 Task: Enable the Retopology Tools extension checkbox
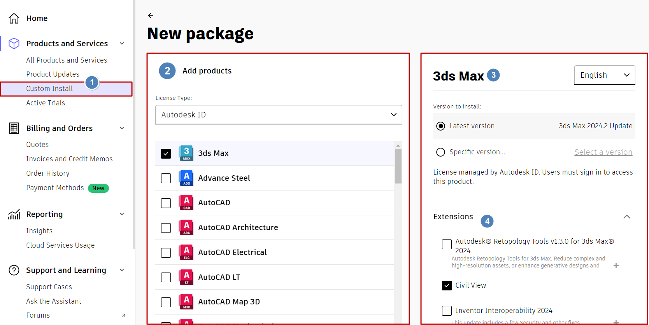pos(447,244)
